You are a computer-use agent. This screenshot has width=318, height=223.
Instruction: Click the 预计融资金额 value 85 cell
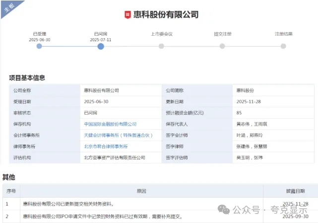coord(240,113)
